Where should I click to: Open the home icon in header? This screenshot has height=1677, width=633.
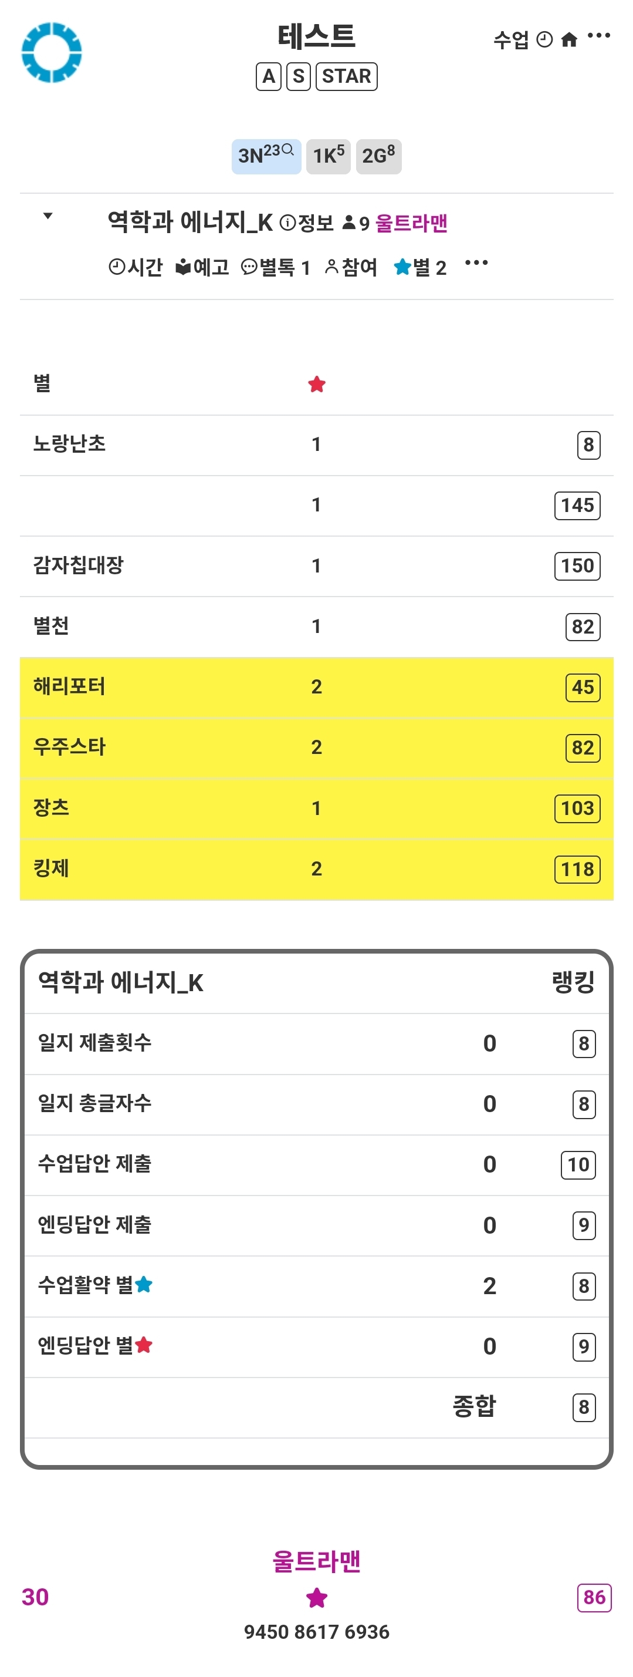(569, 41)
